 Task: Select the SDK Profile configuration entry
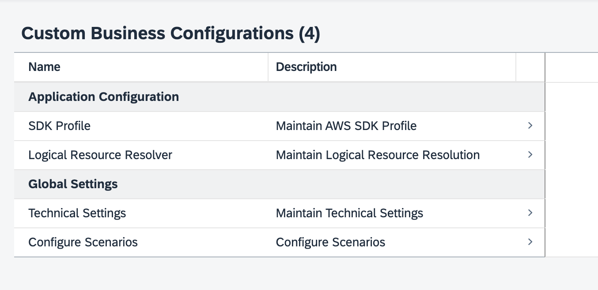(x=59, y=126)
